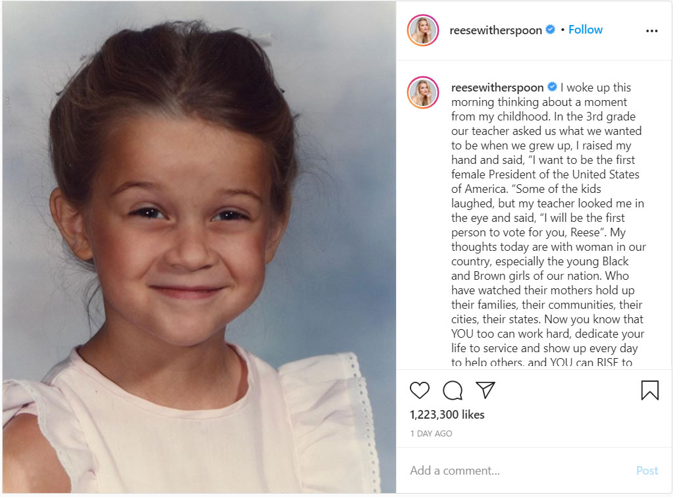The image size is (673, 497).
Task: View the 1,223,300 likes list
Action: (447, 415)
